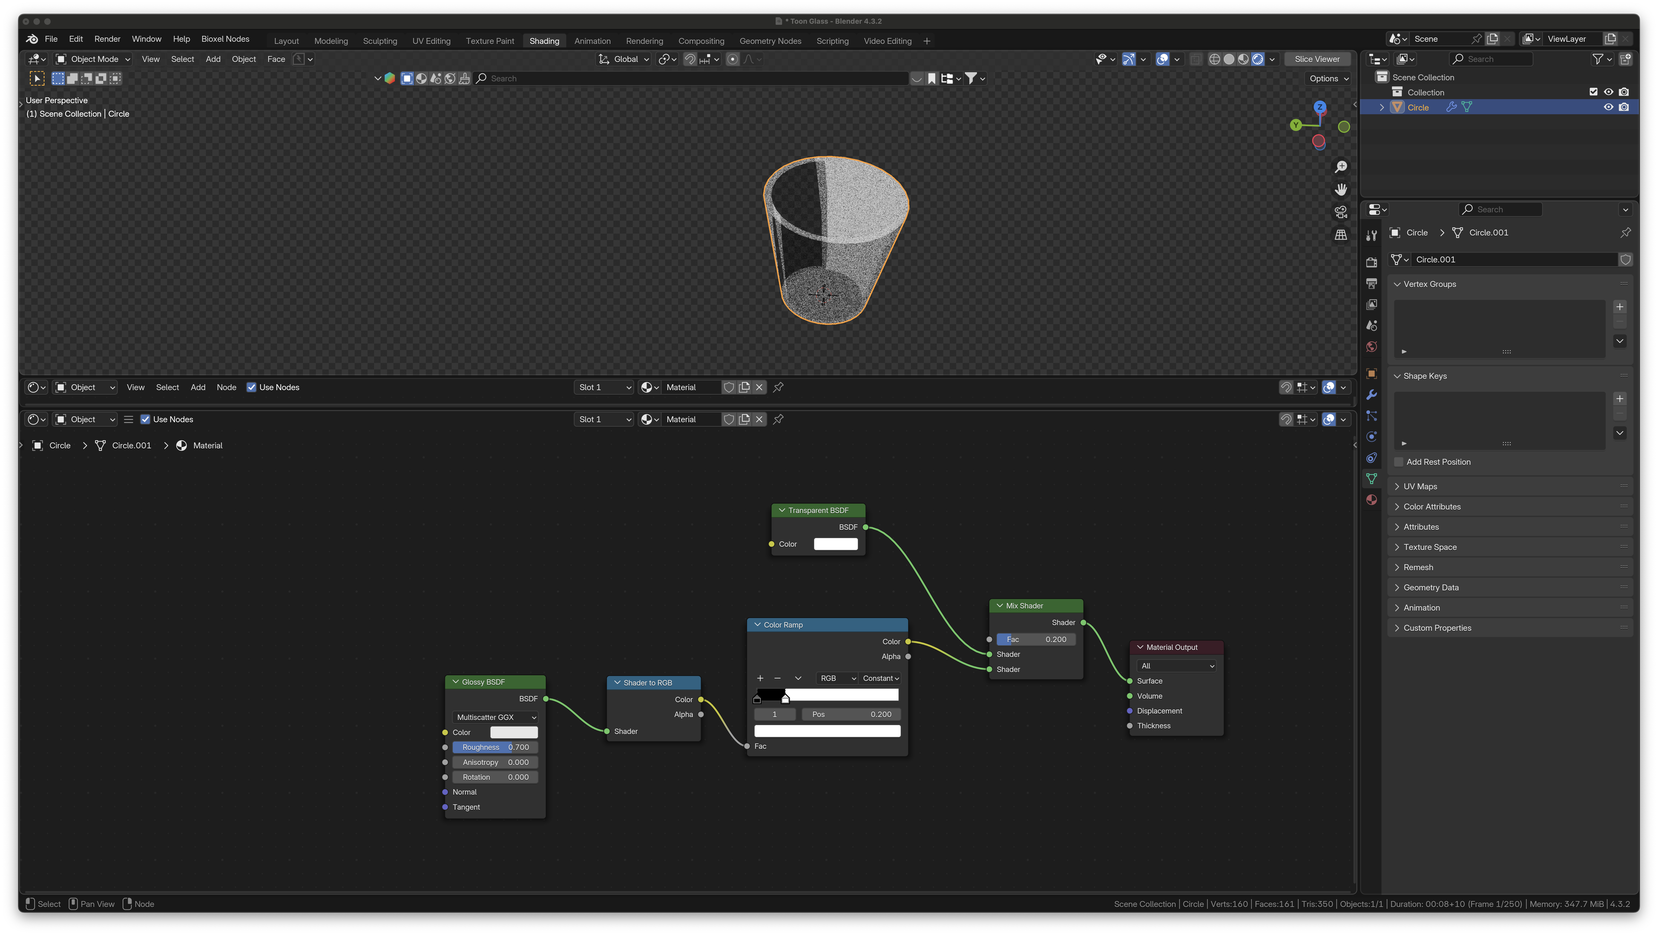Open the File menu
The width and height of the screenshot is (1658, 935).
51,39
